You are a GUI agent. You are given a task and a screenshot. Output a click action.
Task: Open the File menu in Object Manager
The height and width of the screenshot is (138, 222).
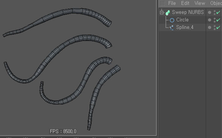pyautogui.click(x=172, y=3)
